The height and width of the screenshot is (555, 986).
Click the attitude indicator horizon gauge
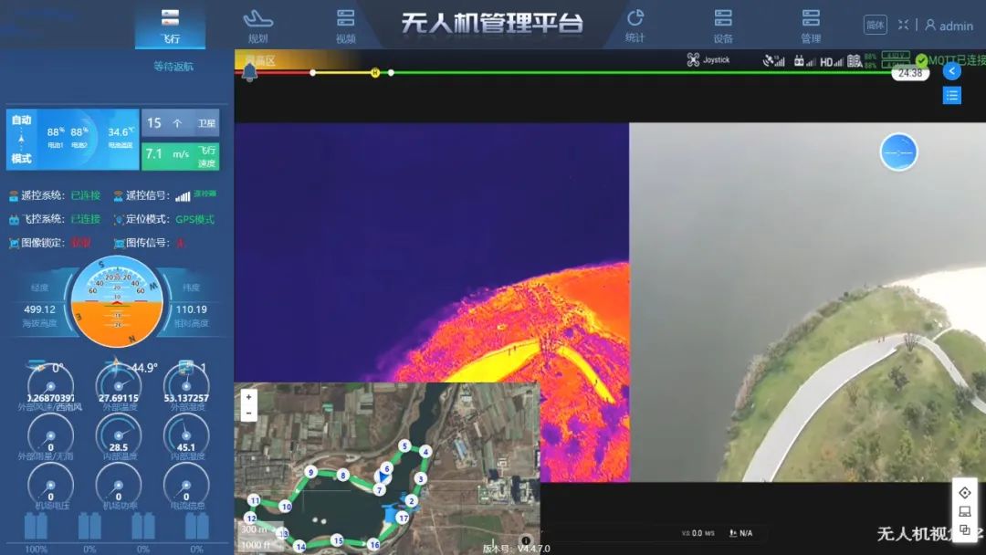117,302
